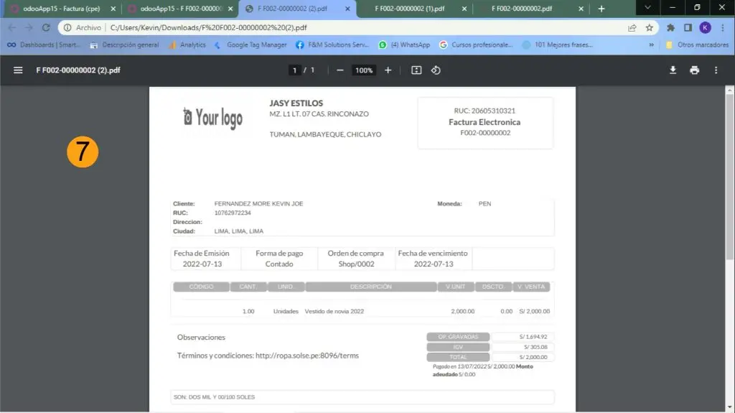Rotate the PDF counterclockwise
Image resolution: width=735 pixels, height=413 pixels.
tap(436, 70)
